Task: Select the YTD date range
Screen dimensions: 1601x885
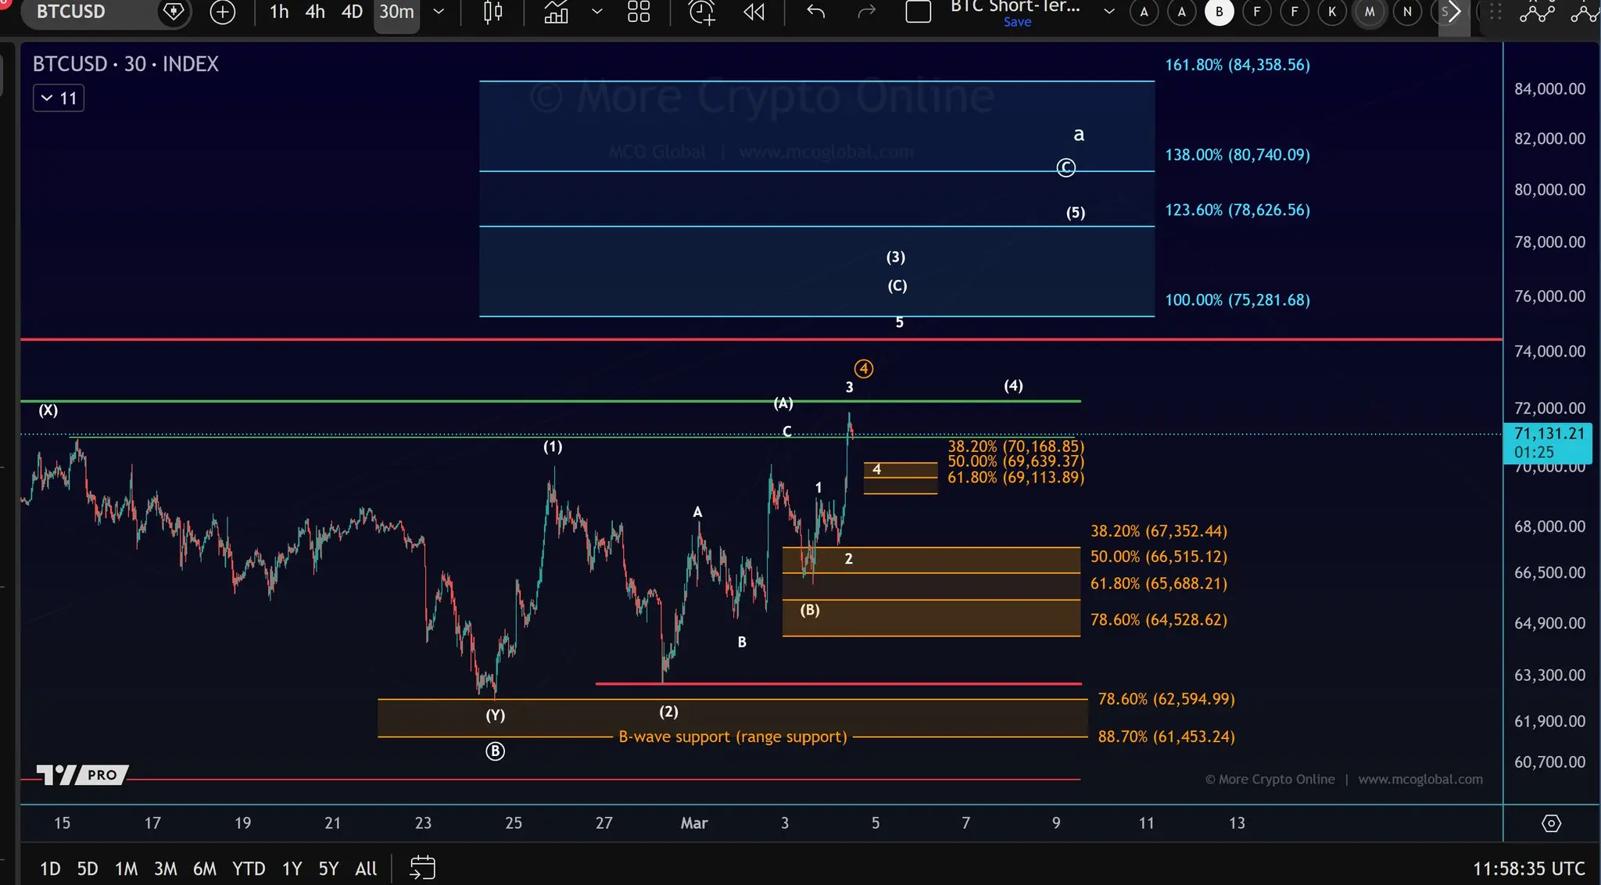Action: (x=249, y=869)
